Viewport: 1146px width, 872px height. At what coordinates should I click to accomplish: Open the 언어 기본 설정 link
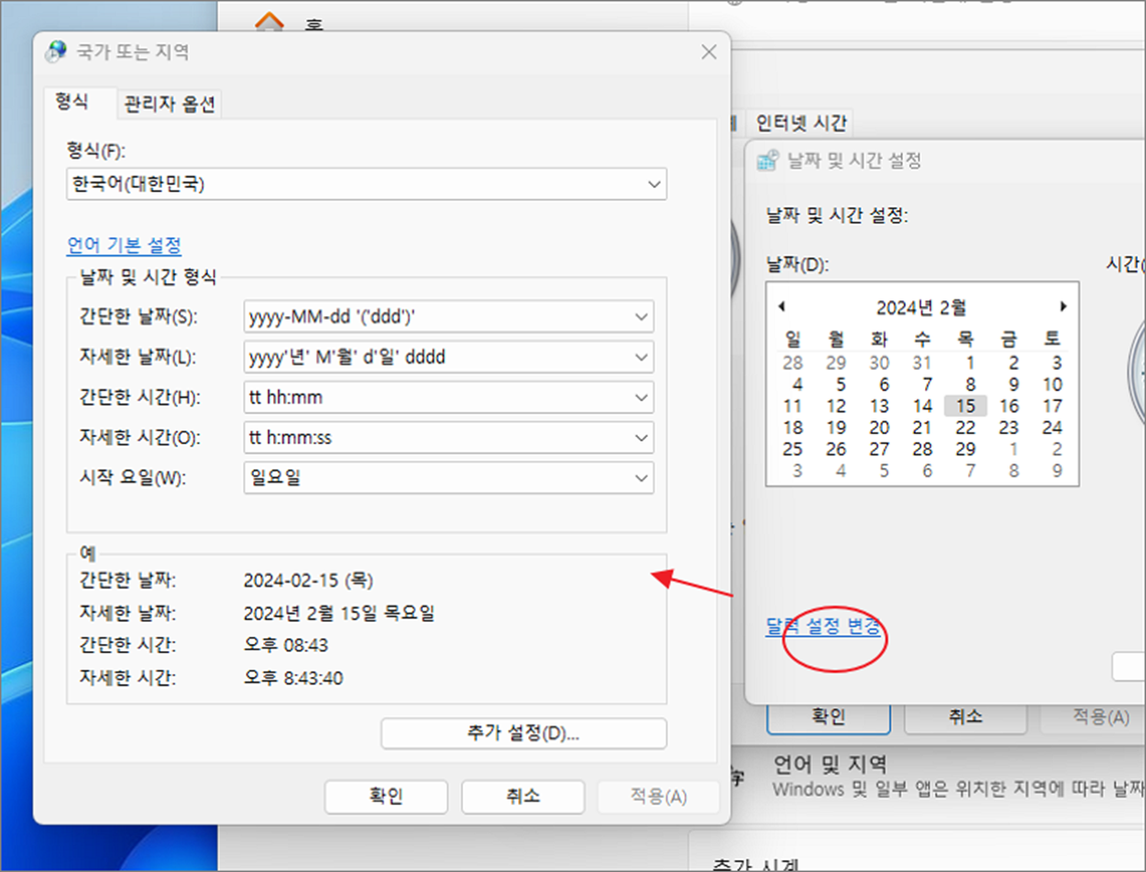click(x=124, y=245)
